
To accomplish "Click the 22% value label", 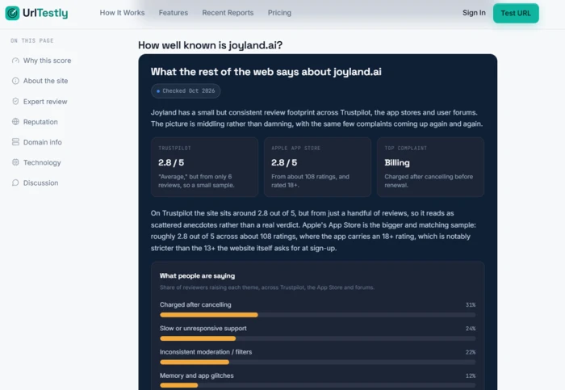I will 471,352.
